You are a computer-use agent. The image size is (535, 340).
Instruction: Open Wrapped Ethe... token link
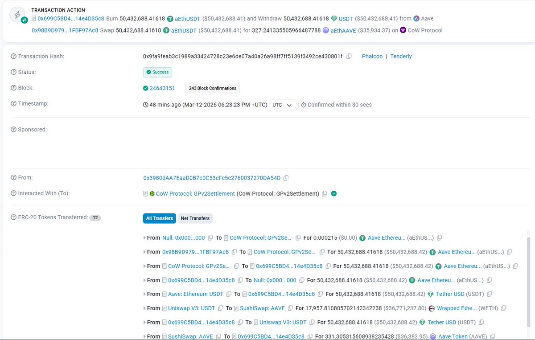(457, 308)
